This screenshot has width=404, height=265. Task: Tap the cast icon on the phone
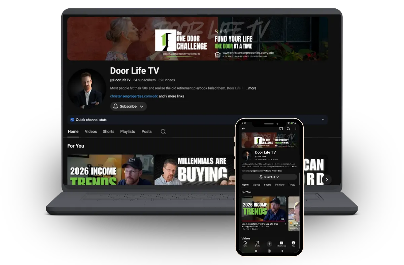point(281,129)
